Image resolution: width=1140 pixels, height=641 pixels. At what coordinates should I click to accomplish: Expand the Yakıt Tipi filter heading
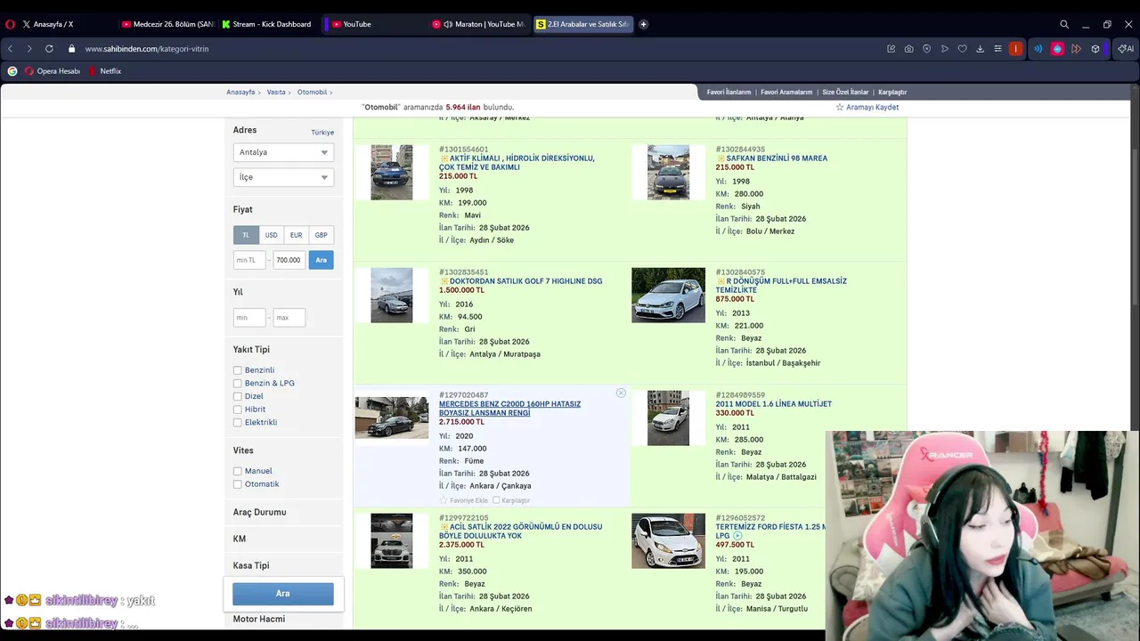click(251, 350)
